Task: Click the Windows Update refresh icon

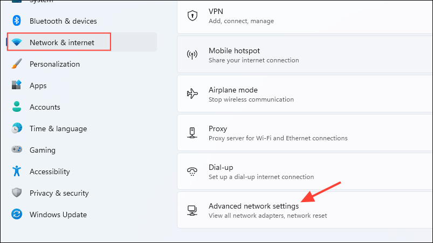Action: [x=17, y=214]
